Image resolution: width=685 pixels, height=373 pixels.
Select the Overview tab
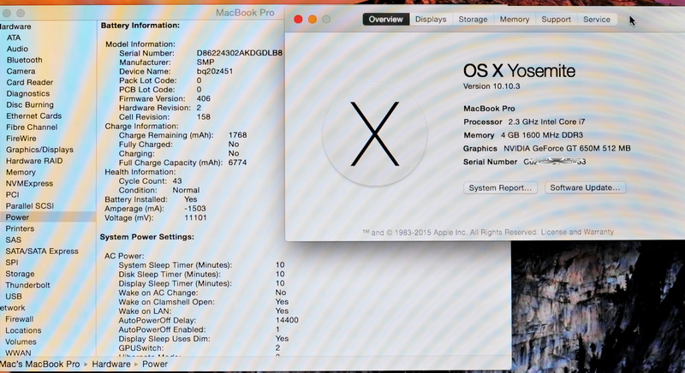coord(386,19)
